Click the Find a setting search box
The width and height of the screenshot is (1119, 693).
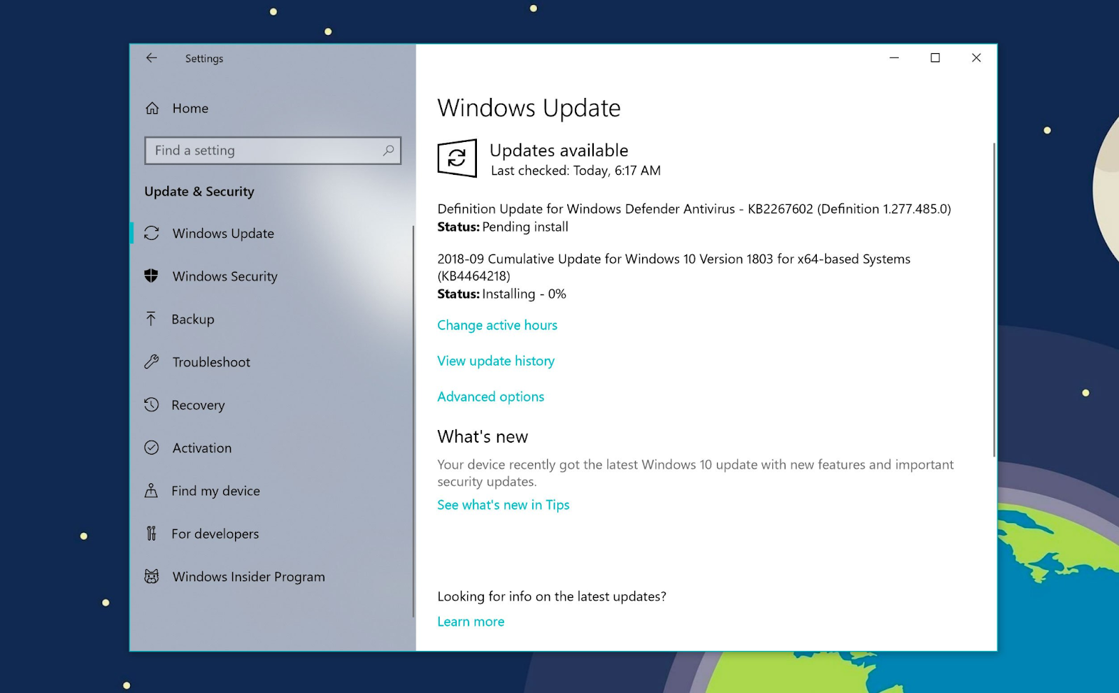pos(273,150)
